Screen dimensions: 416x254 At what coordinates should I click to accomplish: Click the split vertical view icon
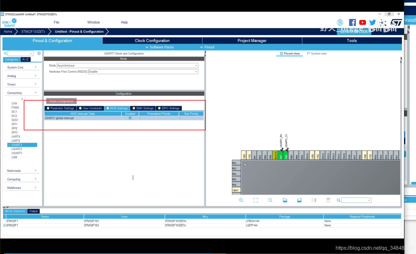coord(314,200)
